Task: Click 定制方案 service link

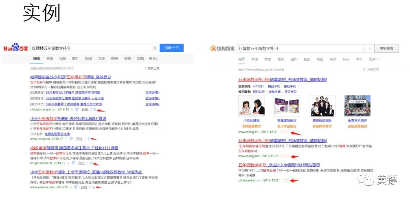Action: click(274, 92)
